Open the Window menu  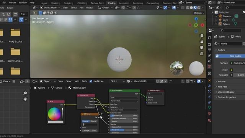click(x=23, y=3)
